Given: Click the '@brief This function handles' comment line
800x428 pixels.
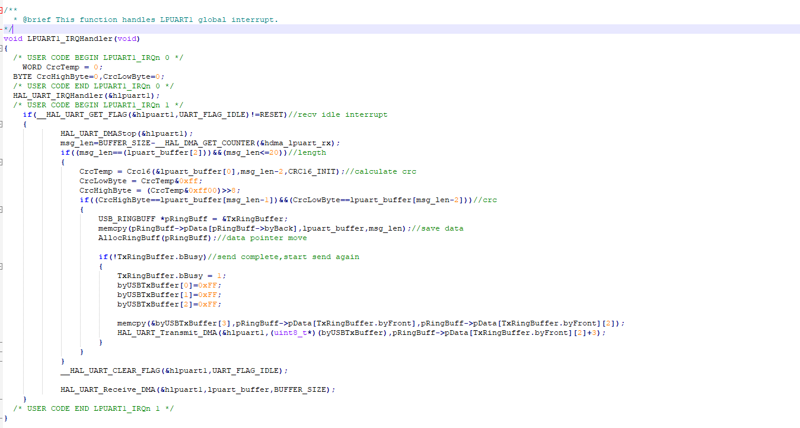Looking at the screenshot, I should 145,20.
